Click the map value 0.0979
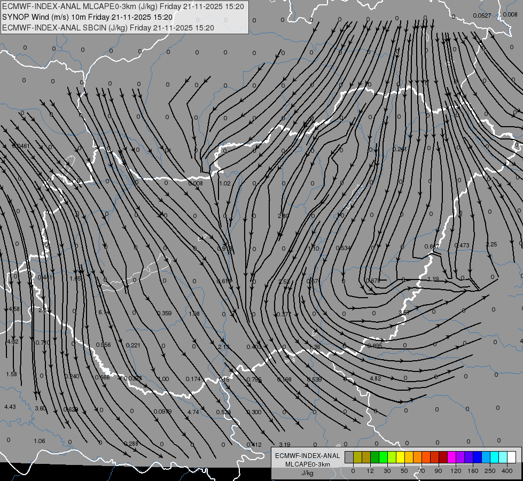Image resolution: width=523 pixels, height=481 pixels. pos(162,412)
